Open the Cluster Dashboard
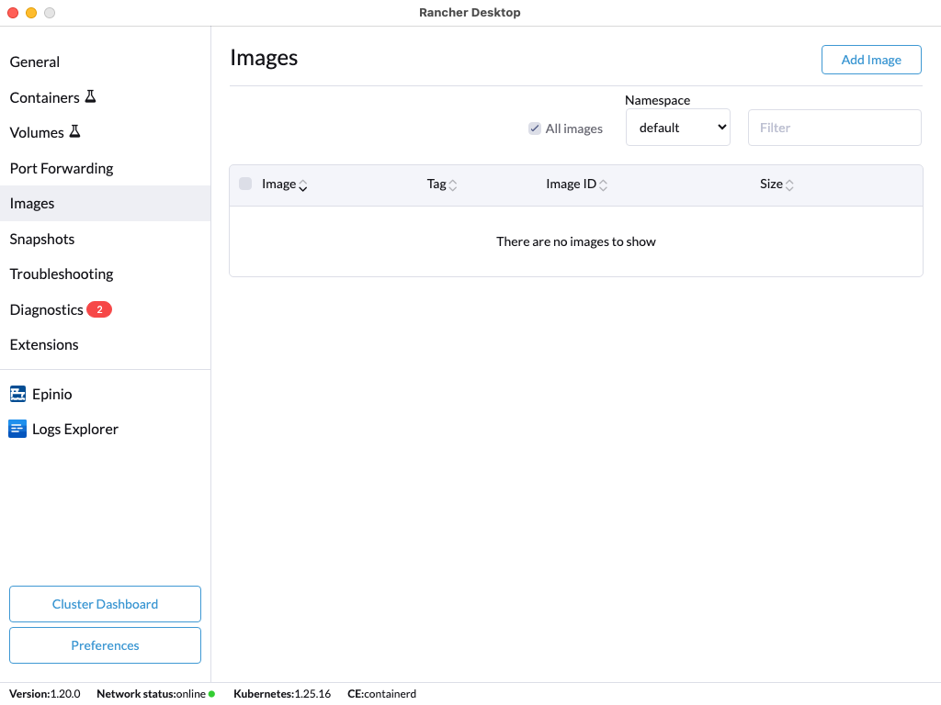The height and width of the screenshot is (705, 941). (105, 604)
